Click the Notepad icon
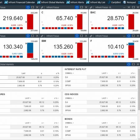This screenshot has width=140, height=140. pyautogui.click(x=124, y=2)
